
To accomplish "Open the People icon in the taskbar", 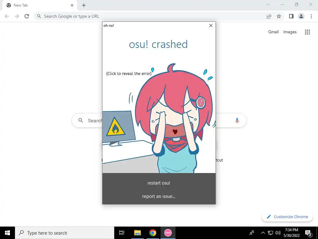I will (252, 233).
